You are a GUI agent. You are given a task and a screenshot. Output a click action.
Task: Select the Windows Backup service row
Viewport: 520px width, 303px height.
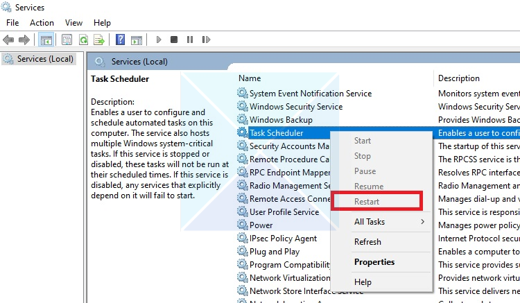[x=280, y=120]
